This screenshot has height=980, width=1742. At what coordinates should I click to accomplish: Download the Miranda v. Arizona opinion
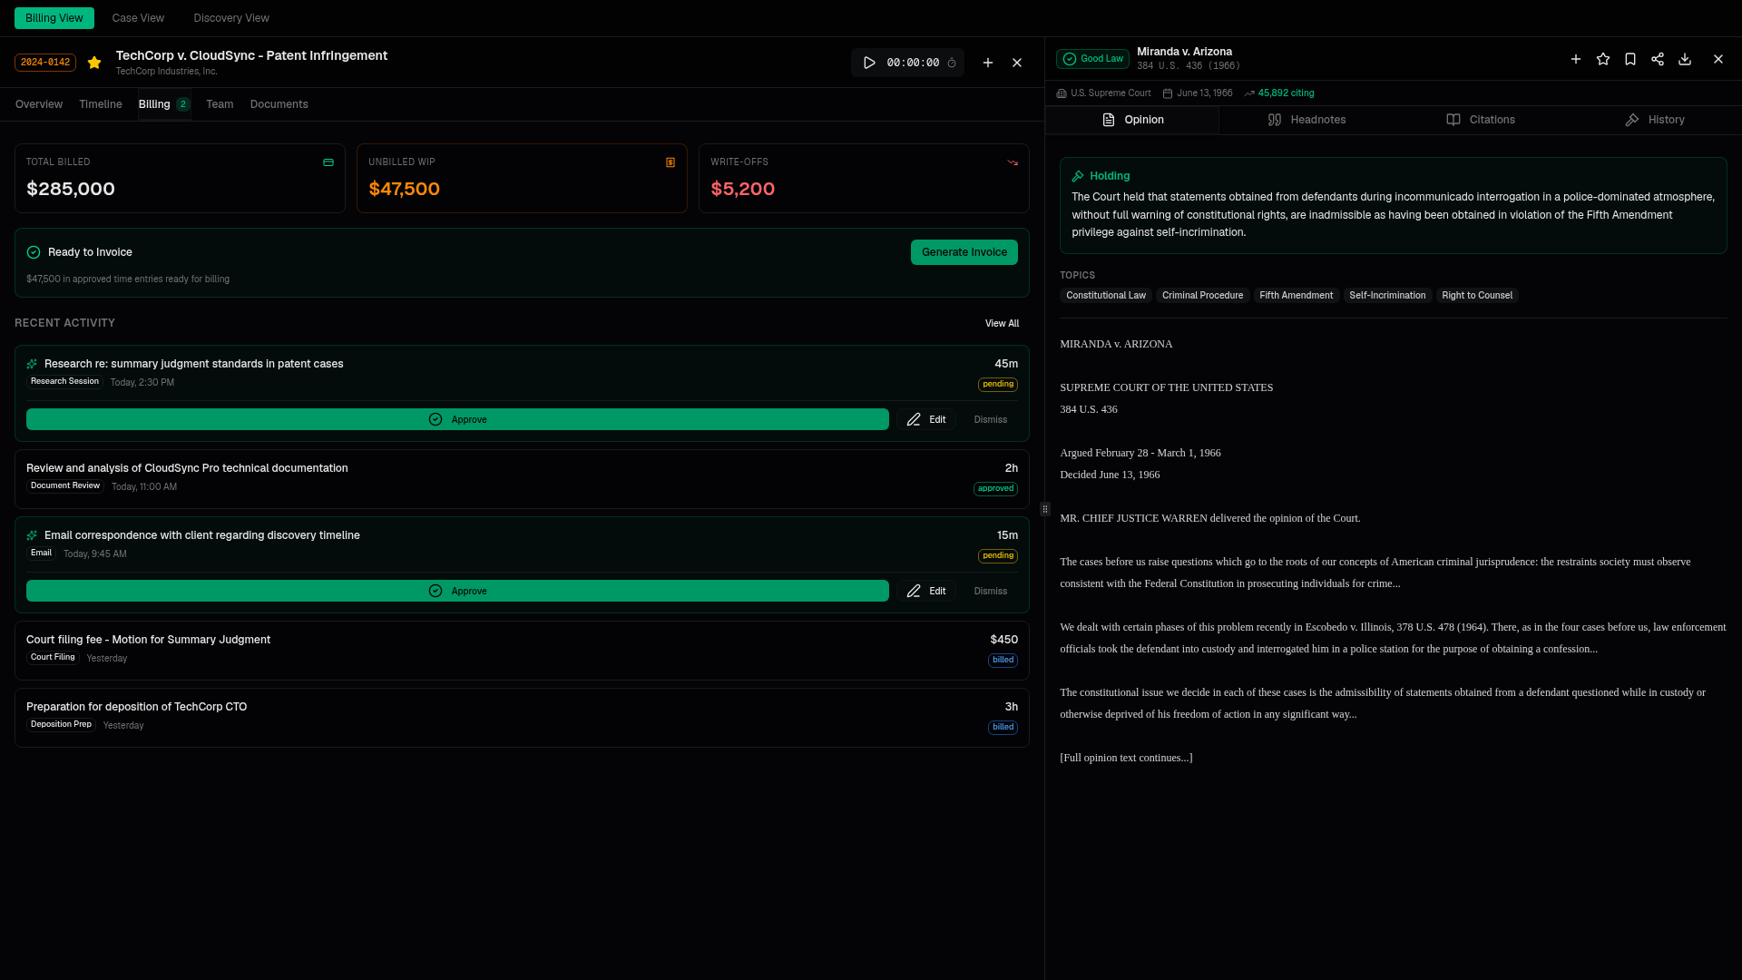click(1685, 59)
